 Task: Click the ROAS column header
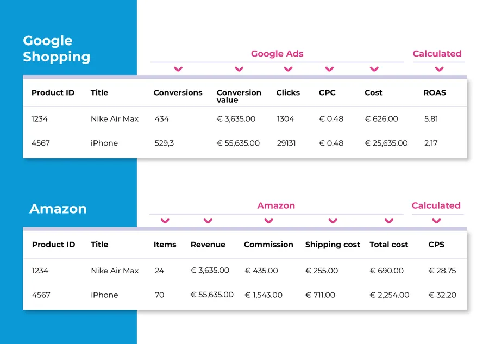[435, 93]
